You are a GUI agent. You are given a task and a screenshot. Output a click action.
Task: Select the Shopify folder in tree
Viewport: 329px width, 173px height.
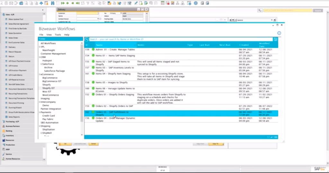[x=46, y=85]
